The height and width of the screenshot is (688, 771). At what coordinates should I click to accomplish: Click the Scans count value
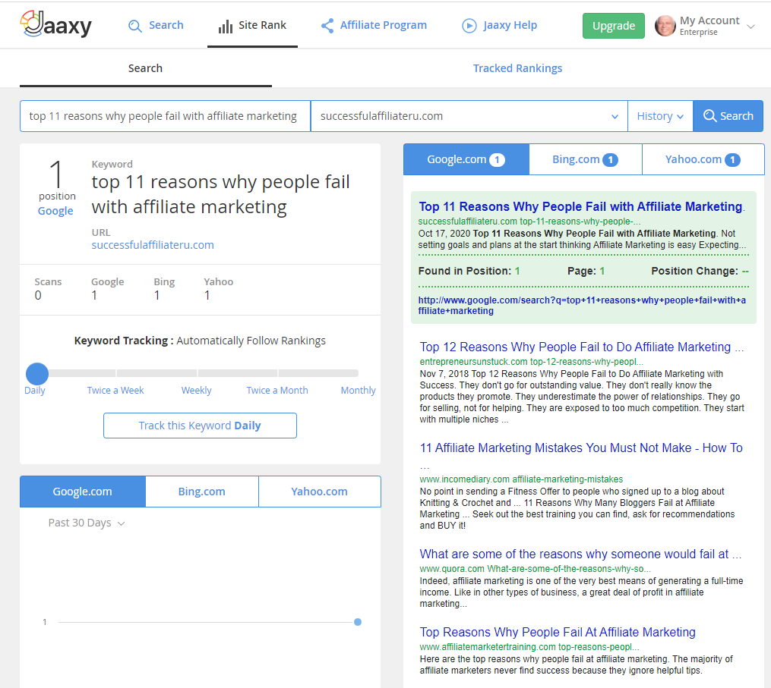[38, 295]
